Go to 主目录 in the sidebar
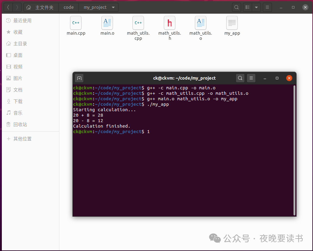This screenshot has width=313, height=251. [x=30, y=44]
